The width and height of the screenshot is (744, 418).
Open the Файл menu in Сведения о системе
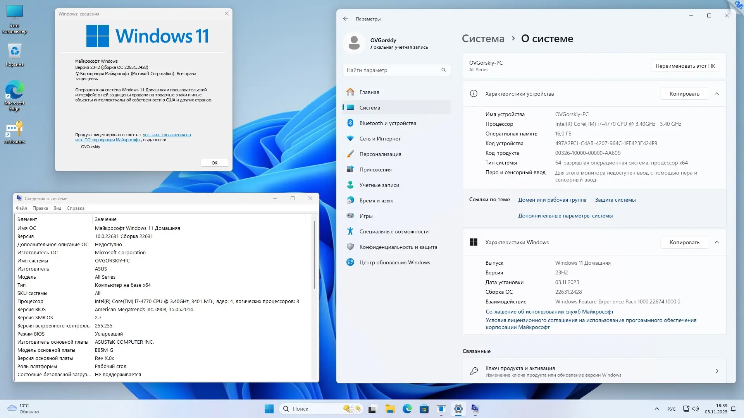(x=22, y=208)
